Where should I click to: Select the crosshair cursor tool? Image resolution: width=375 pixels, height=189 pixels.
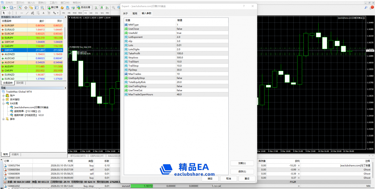10,13
